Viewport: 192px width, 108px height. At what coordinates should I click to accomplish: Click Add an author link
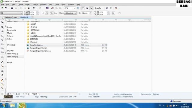click(x=127, y=94)
